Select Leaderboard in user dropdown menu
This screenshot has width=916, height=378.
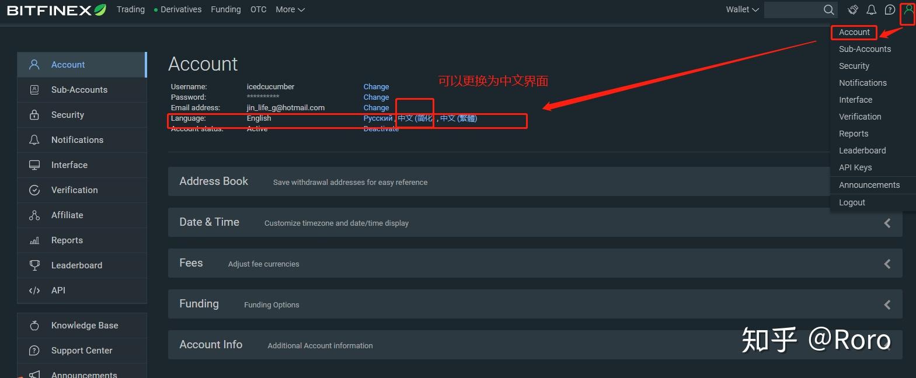(862, 150)
